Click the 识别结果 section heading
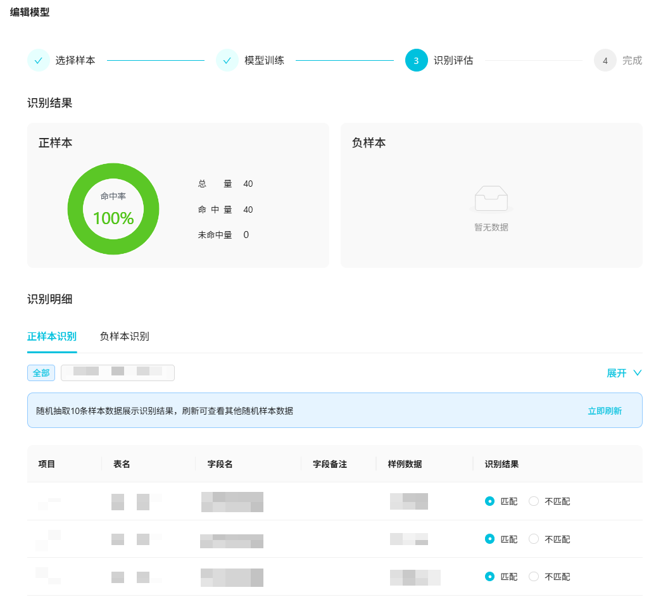 pyautogui.click(x=49, y=103)
